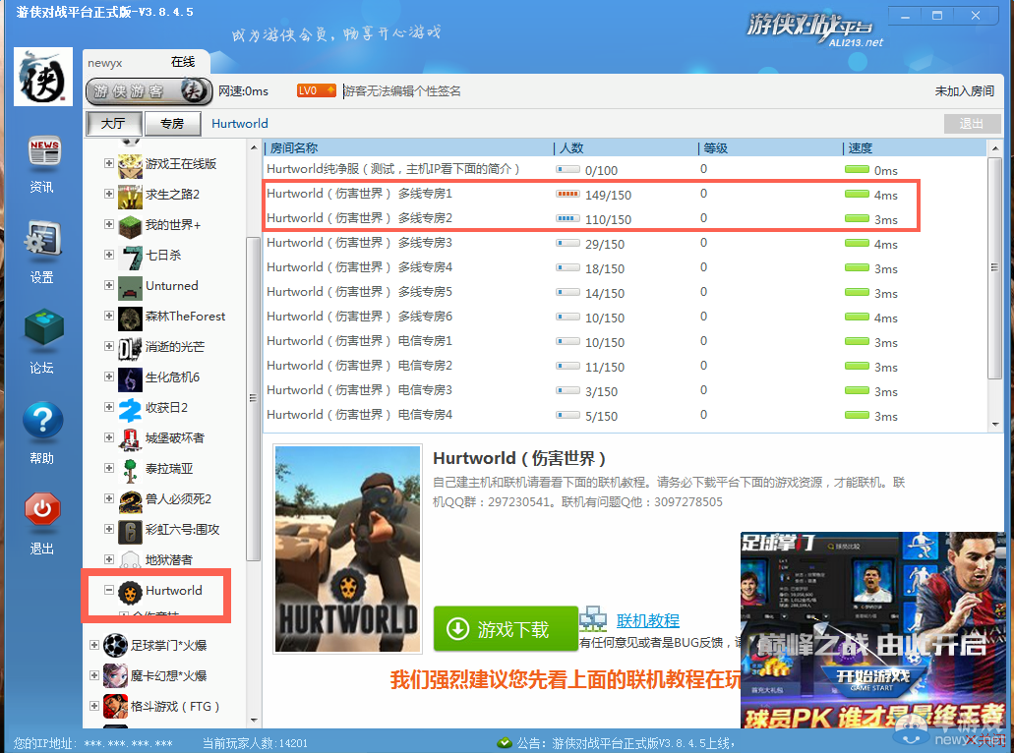The image size is (1014, 753).
Task: Open the Help (帮助) question mark icon
Action: pyautogui.click(x=42, y=421)
